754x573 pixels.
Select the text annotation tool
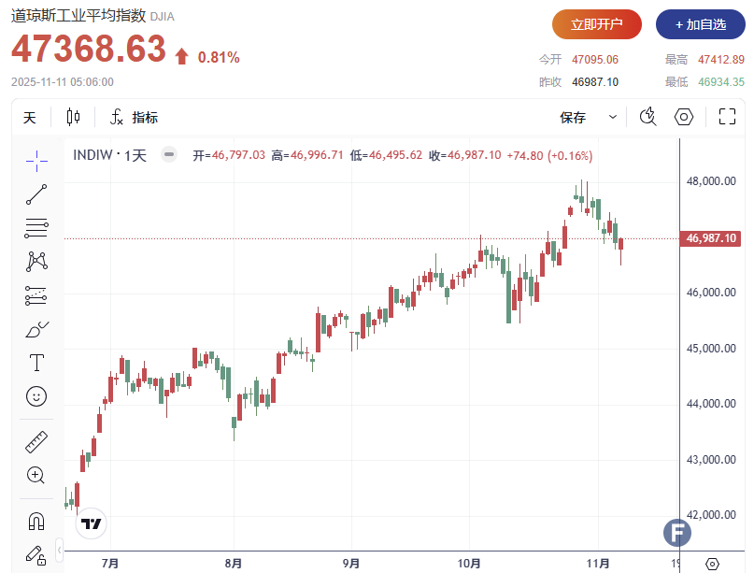pos(36,363)
